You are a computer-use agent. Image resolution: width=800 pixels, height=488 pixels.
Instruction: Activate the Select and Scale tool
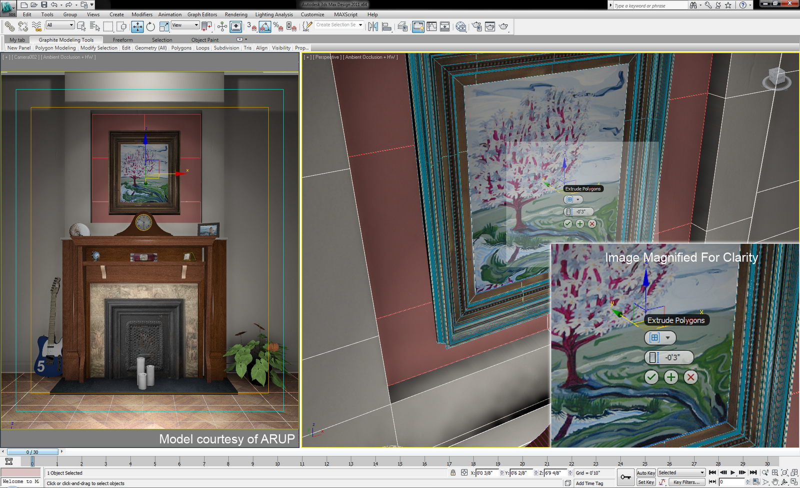(x=164, y=26)
